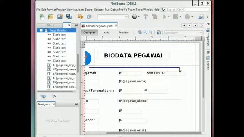Click the Undo arrow icon

80,17
